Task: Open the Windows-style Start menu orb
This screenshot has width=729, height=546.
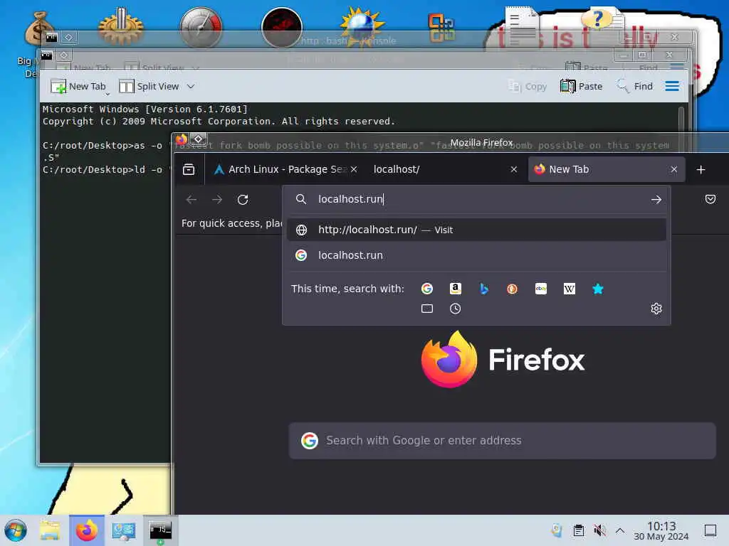Action: [16, 530]
